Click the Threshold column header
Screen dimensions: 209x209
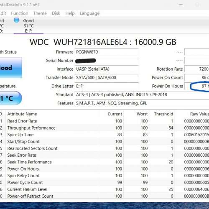tap(163, 114)
